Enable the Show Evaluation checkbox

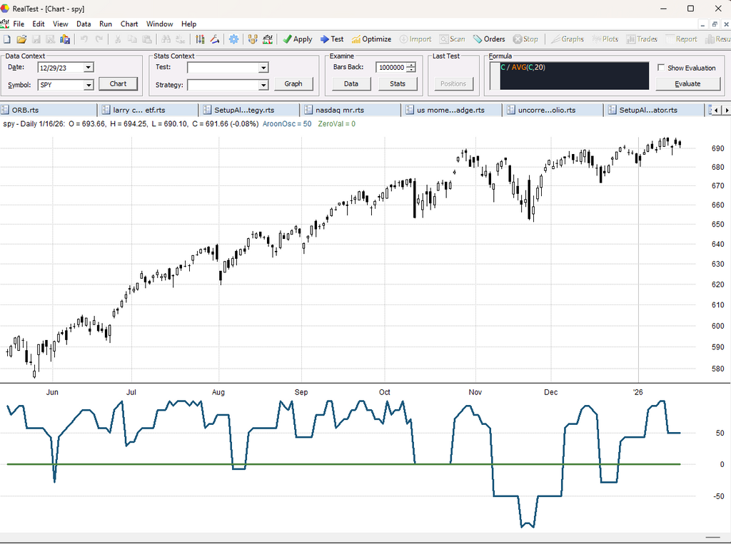pos(661,68)
